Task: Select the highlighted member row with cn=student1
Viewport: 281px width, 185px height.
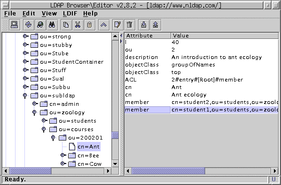Action: [x=202, y=110]
